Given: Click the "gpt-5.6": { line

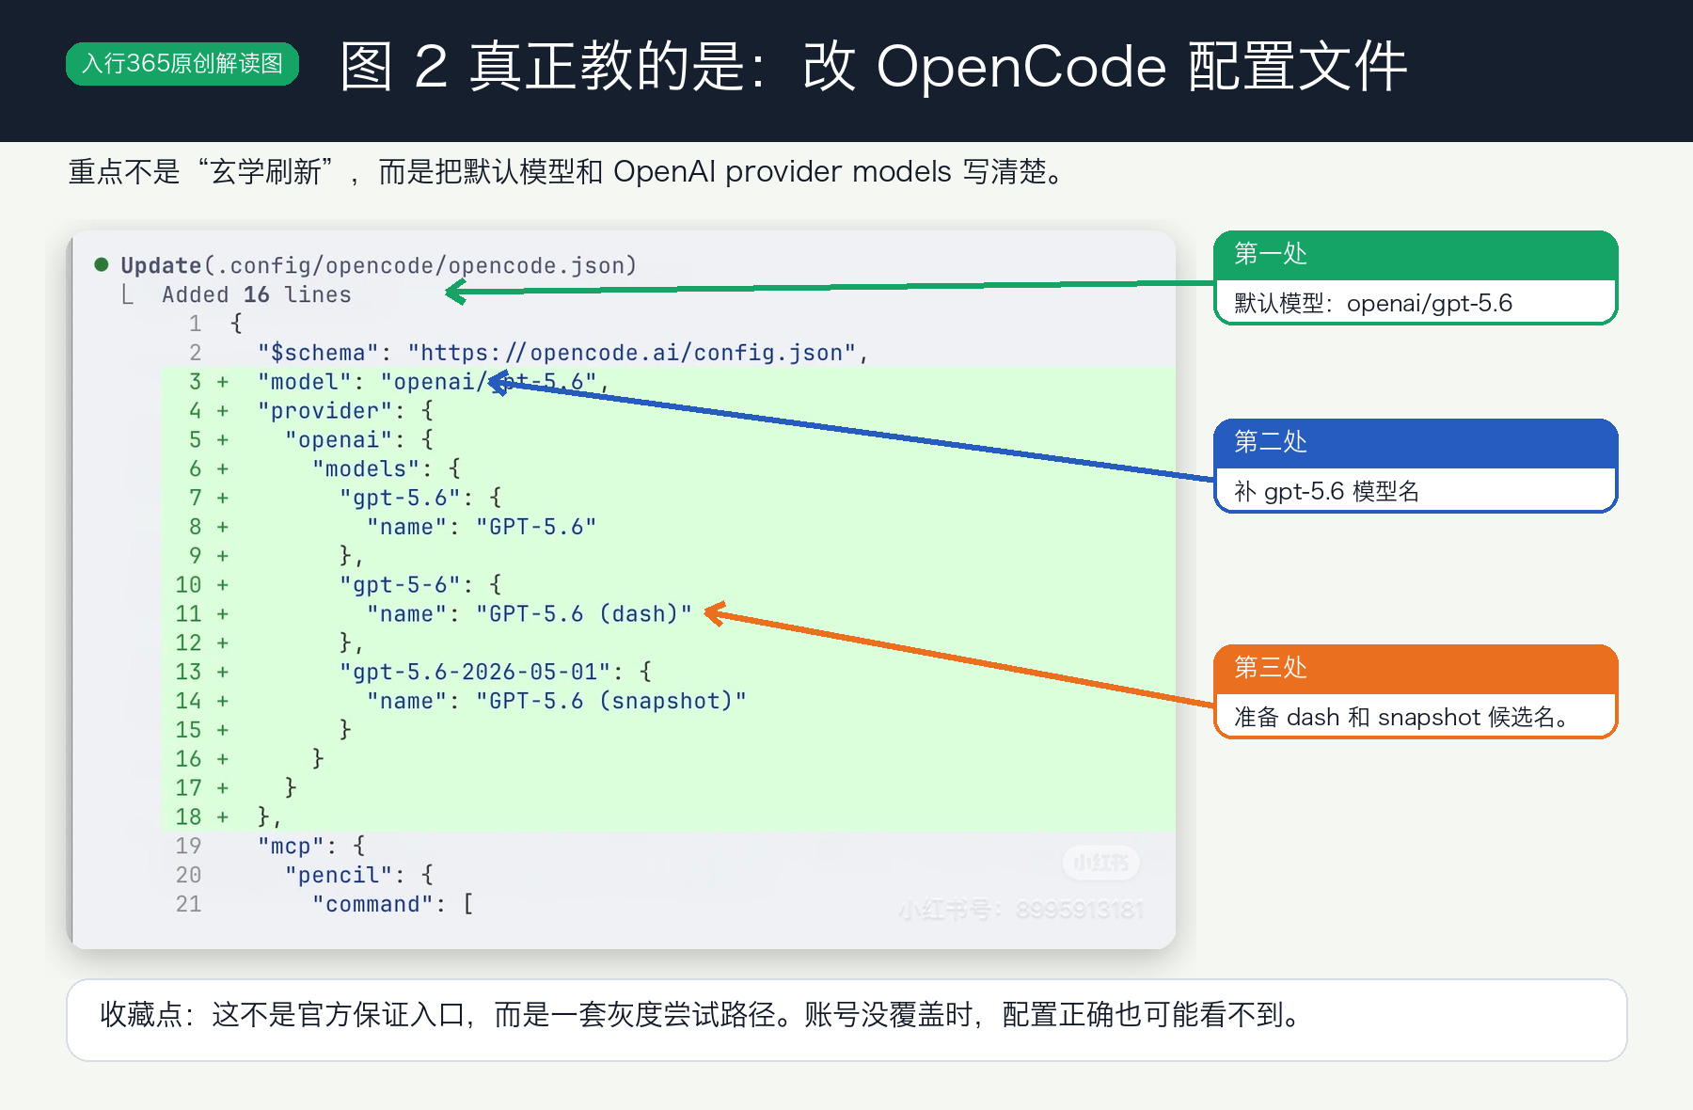Looking at the screenshot, I should (x=420, y=498).
